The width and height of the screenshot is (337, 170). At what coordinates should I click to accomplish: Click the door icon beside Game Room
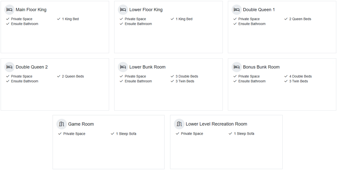tap(62, 124)
